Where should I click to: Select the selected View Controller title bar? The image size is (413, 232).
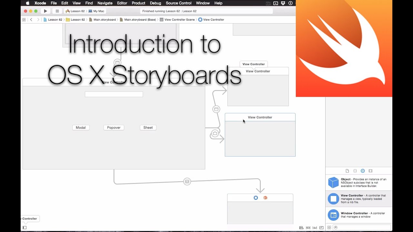tap(260, 117)
